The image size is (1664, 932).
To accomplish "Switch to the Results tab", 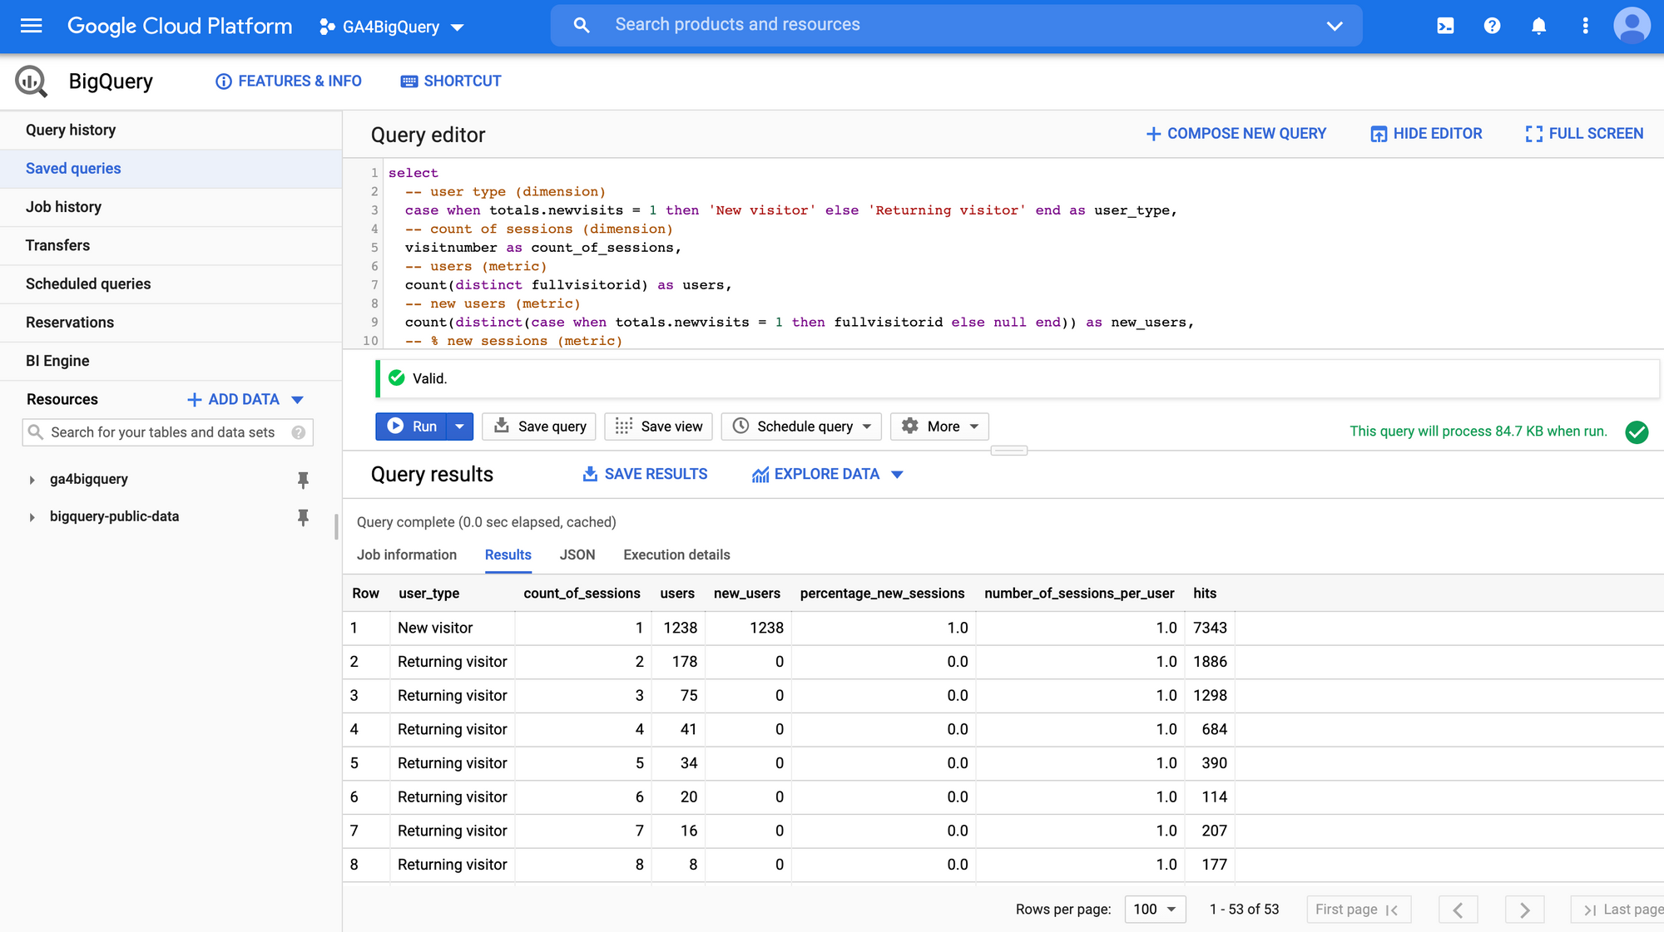I will [x=508, y=555].
